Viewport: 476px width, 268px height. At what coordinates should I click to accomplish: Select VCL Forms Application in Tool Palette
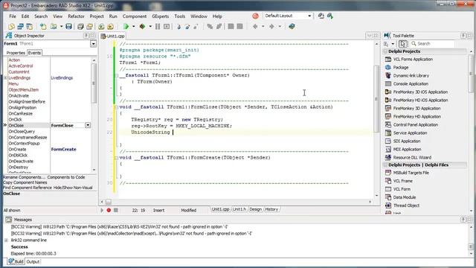click(x=413, y=60)
